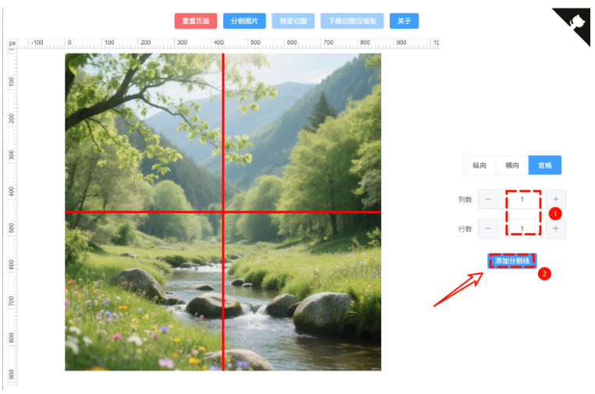Focus the 列数 number input field
This screenshot has width=595, height=394.
(x=522, y=199)
